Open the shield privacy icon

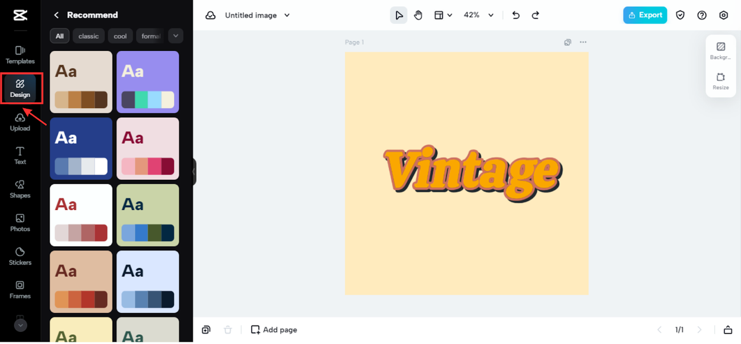[680, 15]
